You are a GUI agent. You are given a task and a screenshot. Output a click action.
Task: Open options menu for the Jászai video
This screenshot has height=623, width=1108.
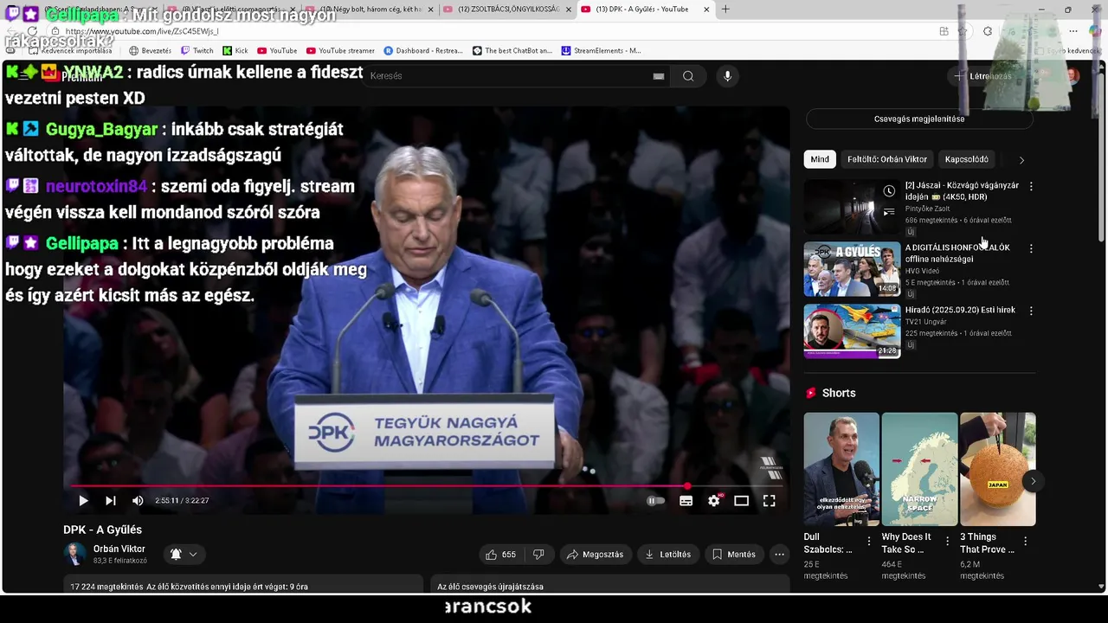[x=1030, y=187]
